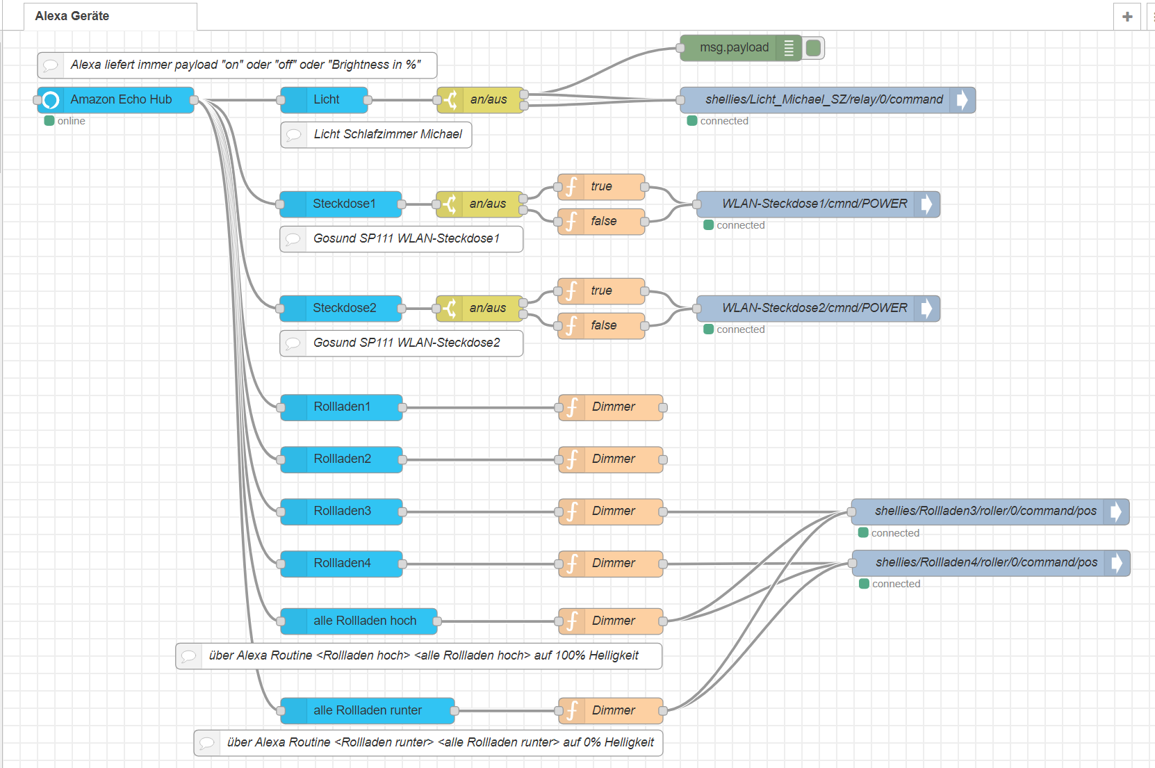Click MQTT icon on shellies/Rollladen4 output node

click(1117, 563)
